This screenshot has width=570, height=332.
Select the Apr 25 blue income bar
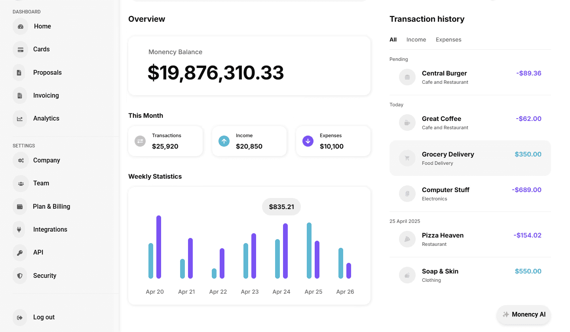(309, 251)
